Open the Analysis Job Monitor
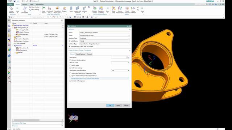The width and height of the screenshot is (232, 130). pos(77,10)
